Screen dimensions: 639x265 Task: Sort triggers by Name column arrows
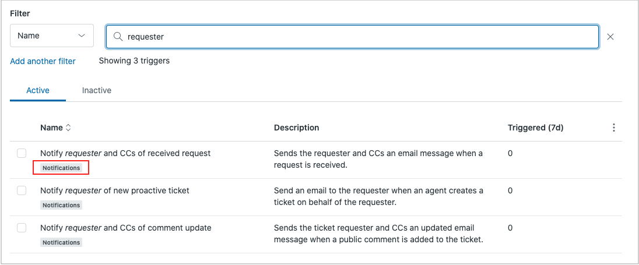tap(68, 128)
